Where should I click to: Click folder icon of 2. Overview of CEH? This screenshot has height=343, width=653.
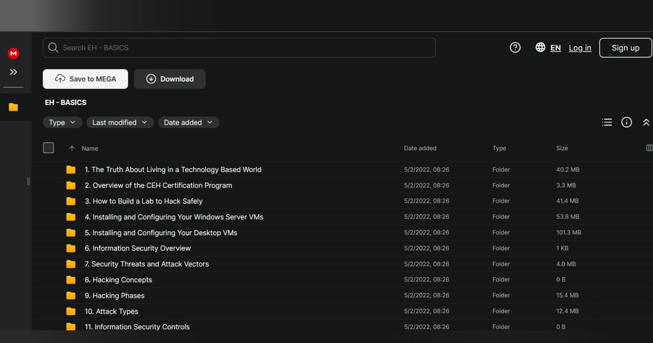pos(71,186)
